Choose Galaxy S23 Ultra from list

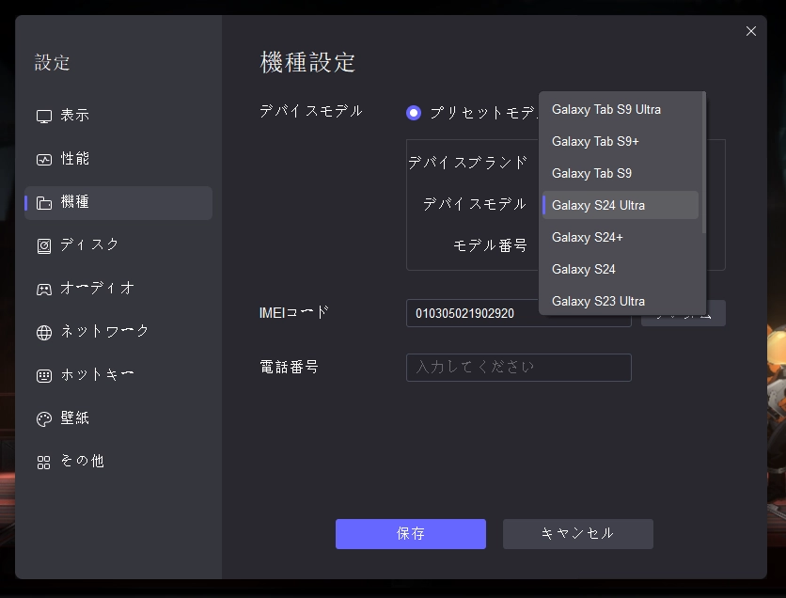click(621, 301)
